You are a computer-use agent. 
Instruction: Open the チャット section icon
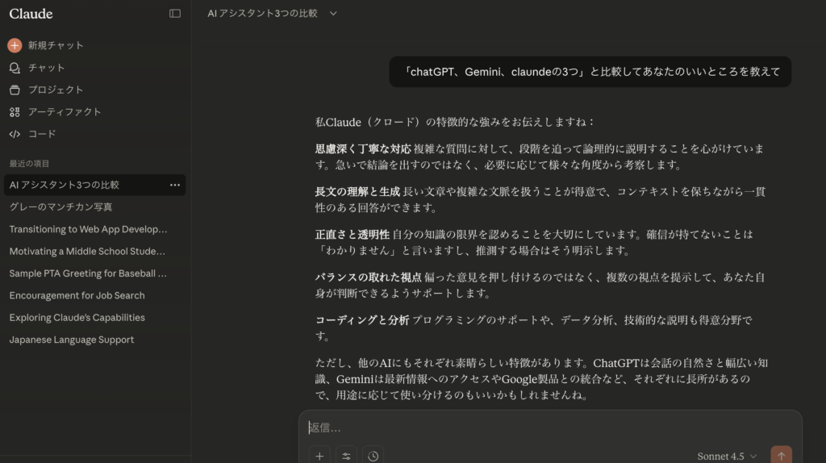click(15, 68)
